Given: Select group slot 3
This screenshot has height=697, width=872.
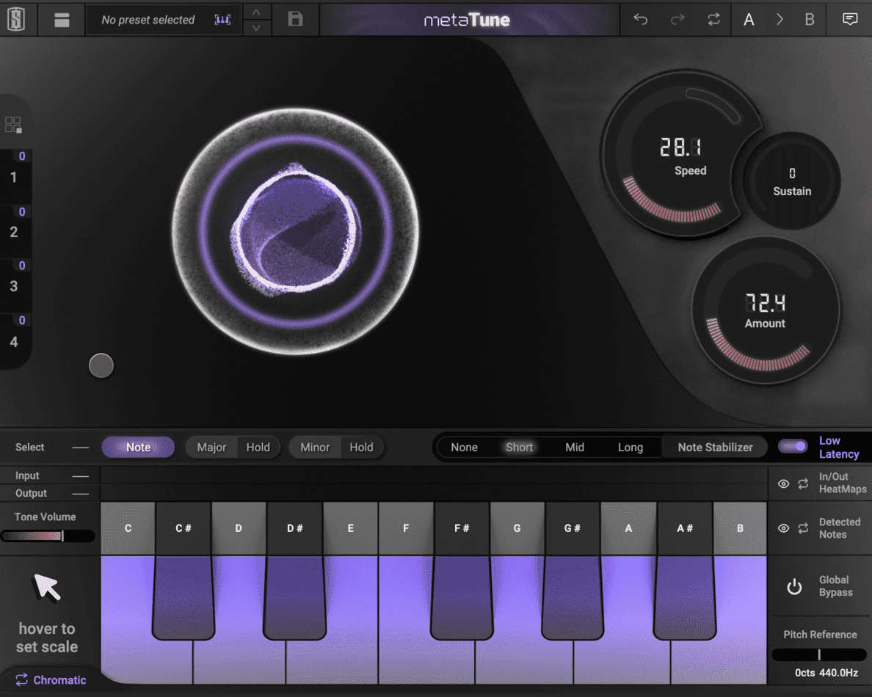Looking at the screenshot, I should [14, 285].
